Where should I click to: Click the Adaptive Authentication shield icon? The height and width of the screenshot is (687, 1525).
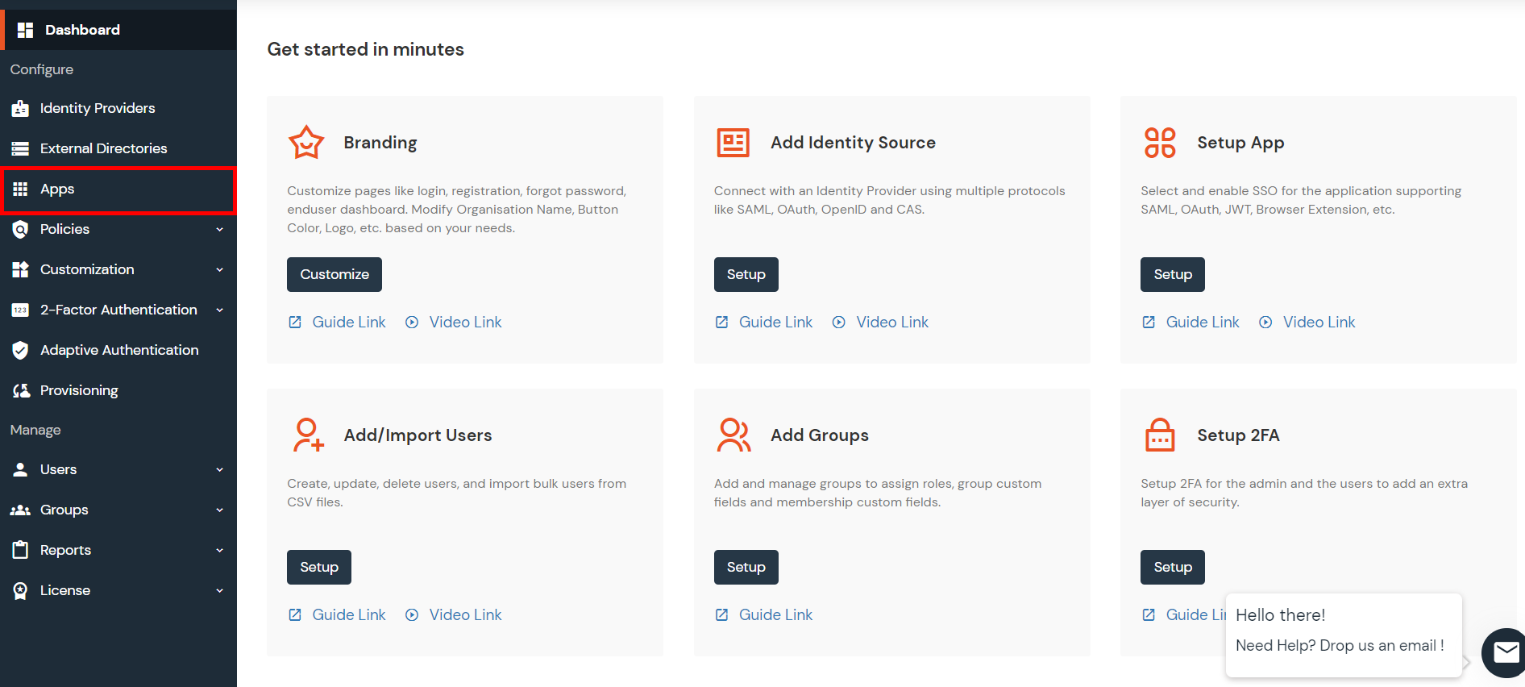coord(20,350)
